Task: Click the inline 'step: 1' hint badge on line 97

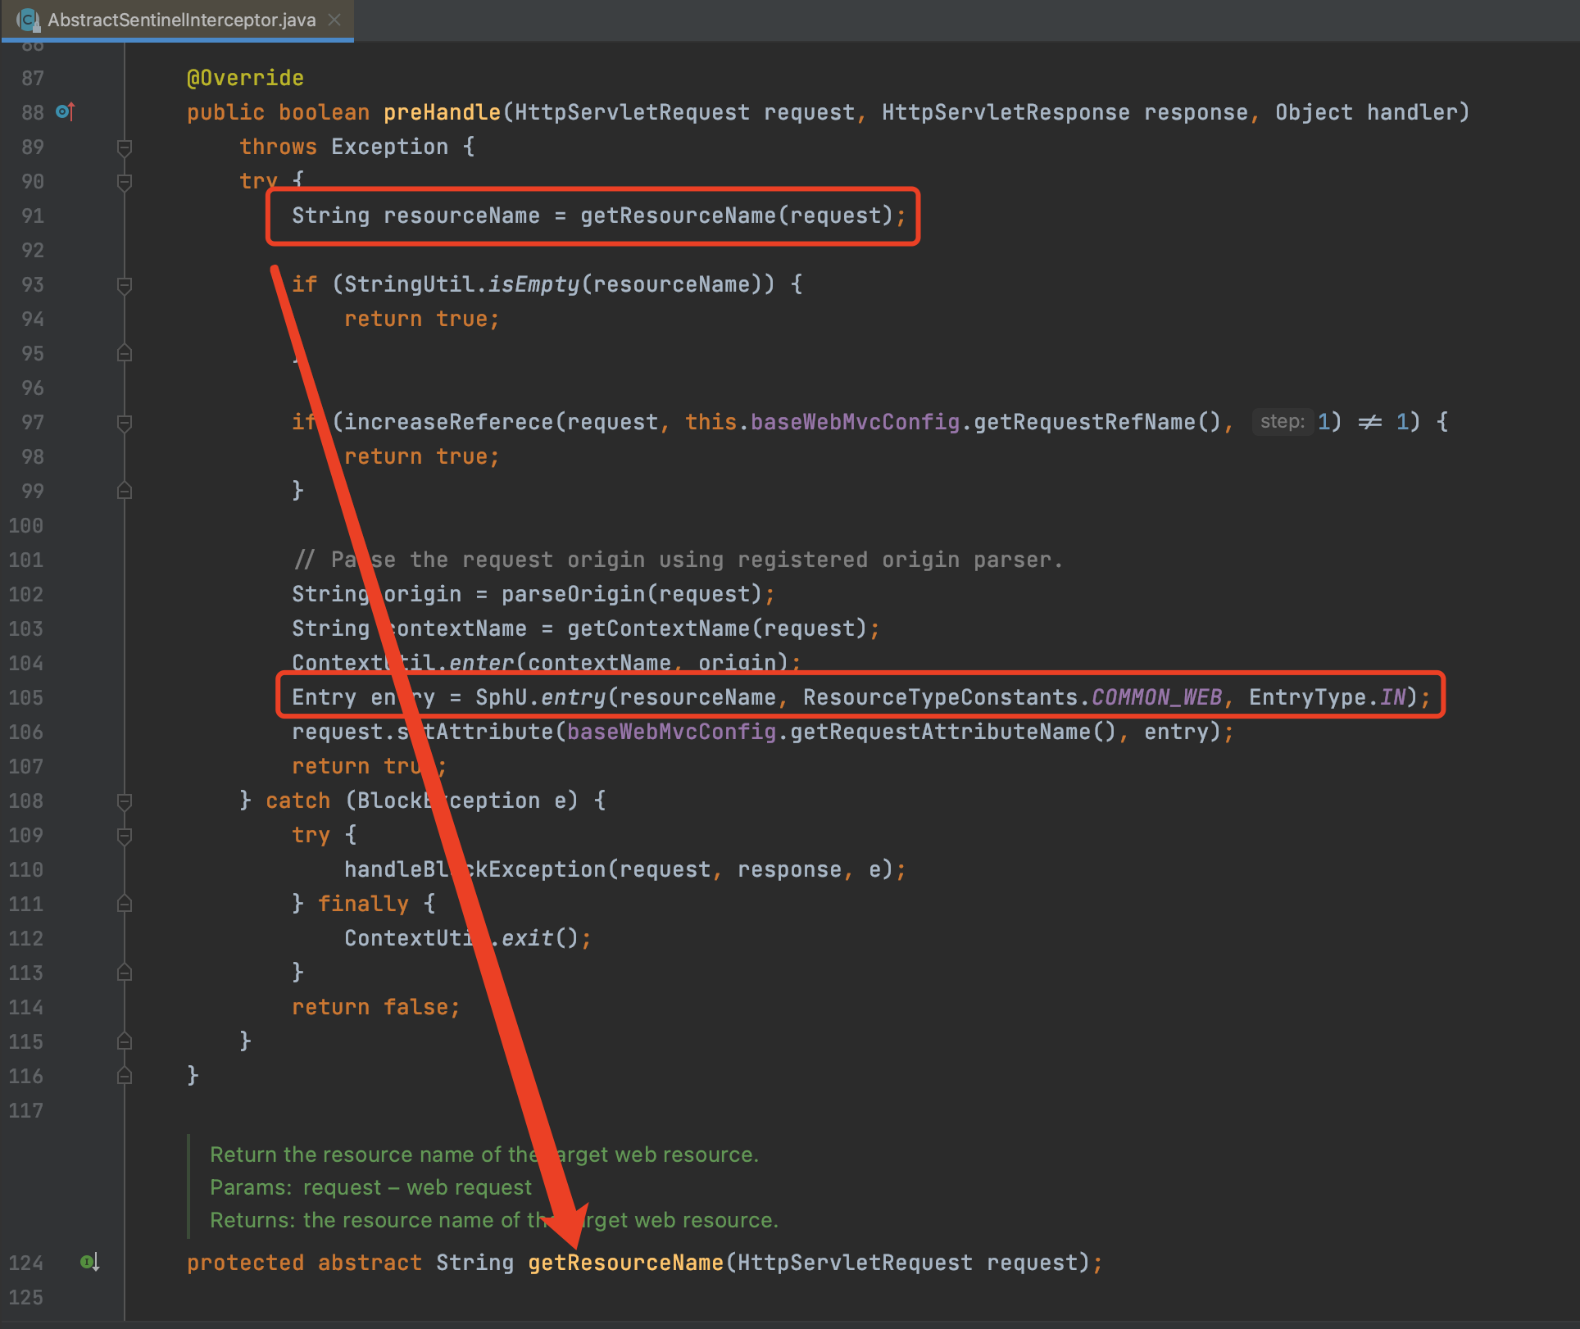Action: [1282, 421]
